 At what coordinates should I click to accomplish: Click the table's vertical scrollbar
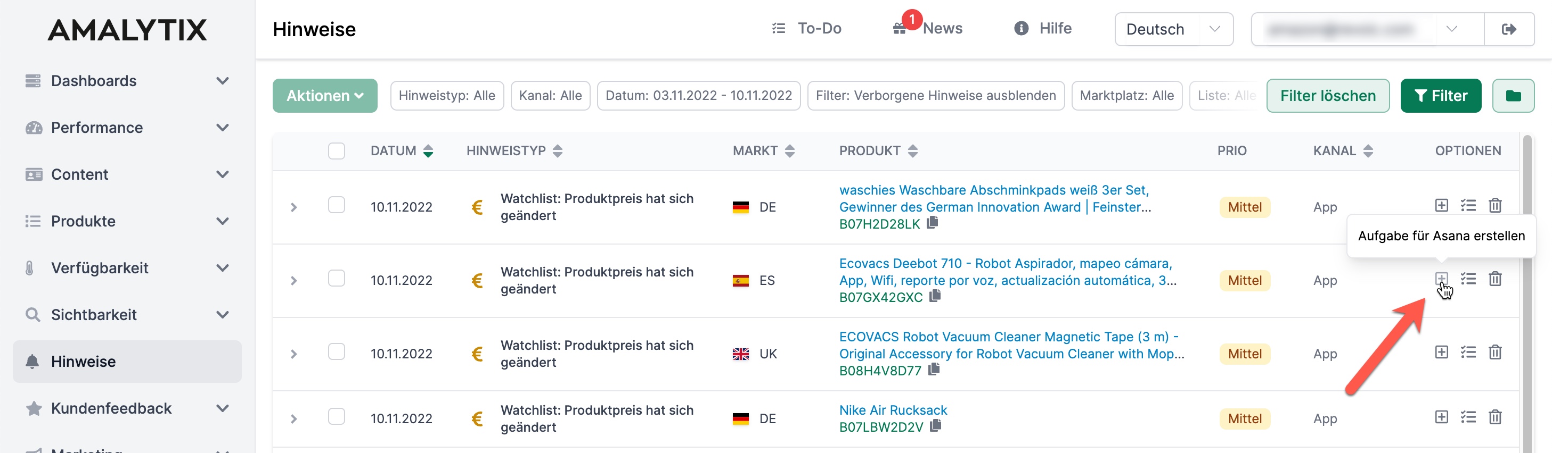tap(1526, 293)
